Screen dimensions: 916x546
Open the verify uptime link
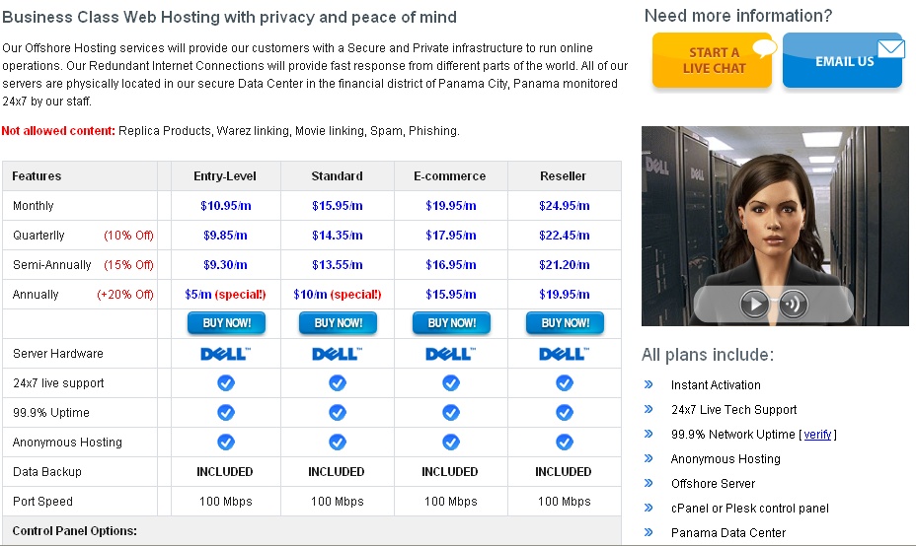click(817, 435)
